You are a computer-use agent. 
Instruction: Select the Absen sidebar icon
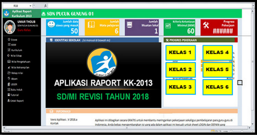(9, 78)
